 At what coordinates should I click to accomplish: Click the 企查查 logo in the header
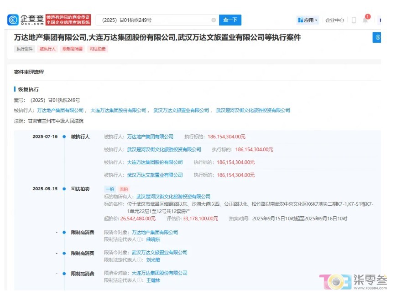coord(26,20)
